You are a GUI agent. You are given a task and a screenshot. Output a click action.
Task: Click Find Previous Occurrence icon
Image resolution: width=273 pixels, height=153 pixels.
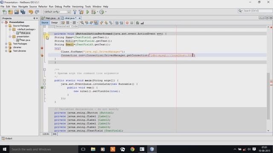point(87,23)
